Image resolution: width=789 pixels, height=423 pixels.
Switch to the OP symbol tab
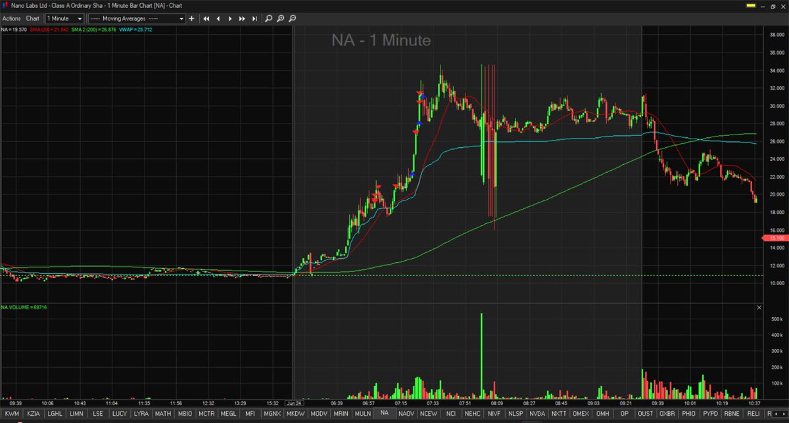click(625, 414)
